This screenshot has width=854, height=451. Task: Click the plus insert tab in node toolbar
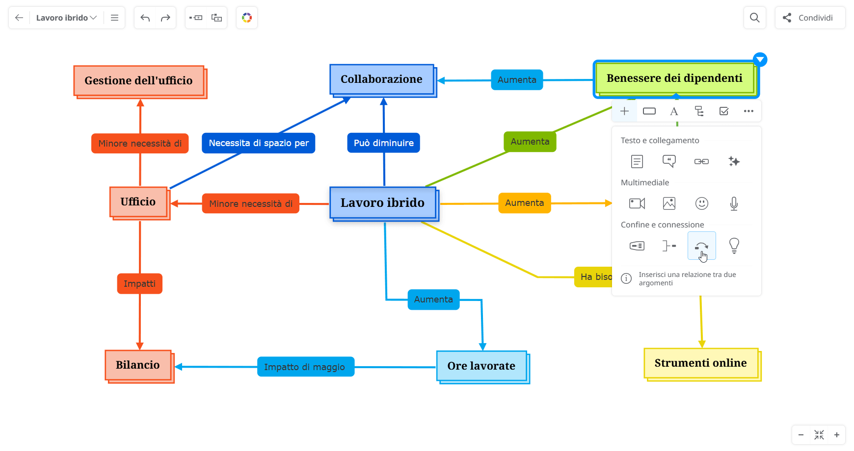624,111
